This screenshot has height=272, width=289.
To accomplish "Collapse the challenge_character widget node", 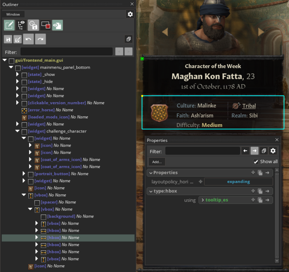I will [x=18, y=131].
